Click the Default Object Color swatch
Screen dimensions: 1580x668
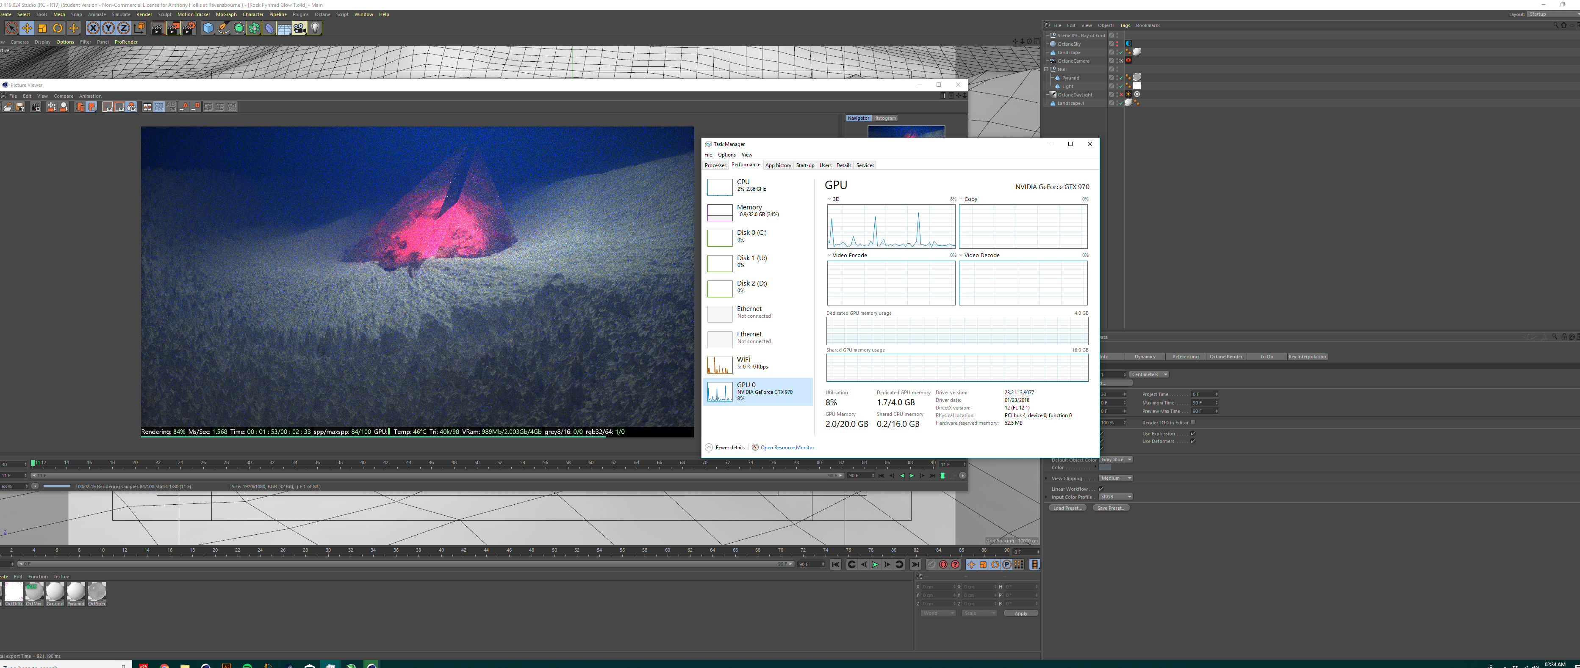click(1105, 467)
